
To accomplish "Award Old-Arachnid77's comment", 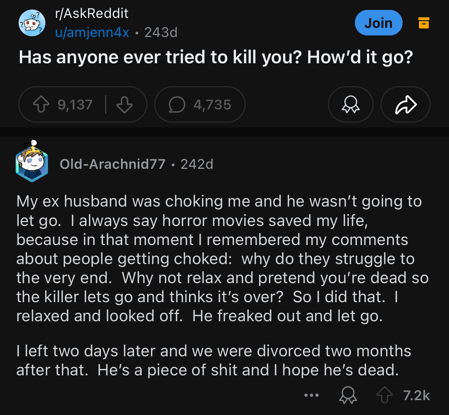I will click(348, 396).
